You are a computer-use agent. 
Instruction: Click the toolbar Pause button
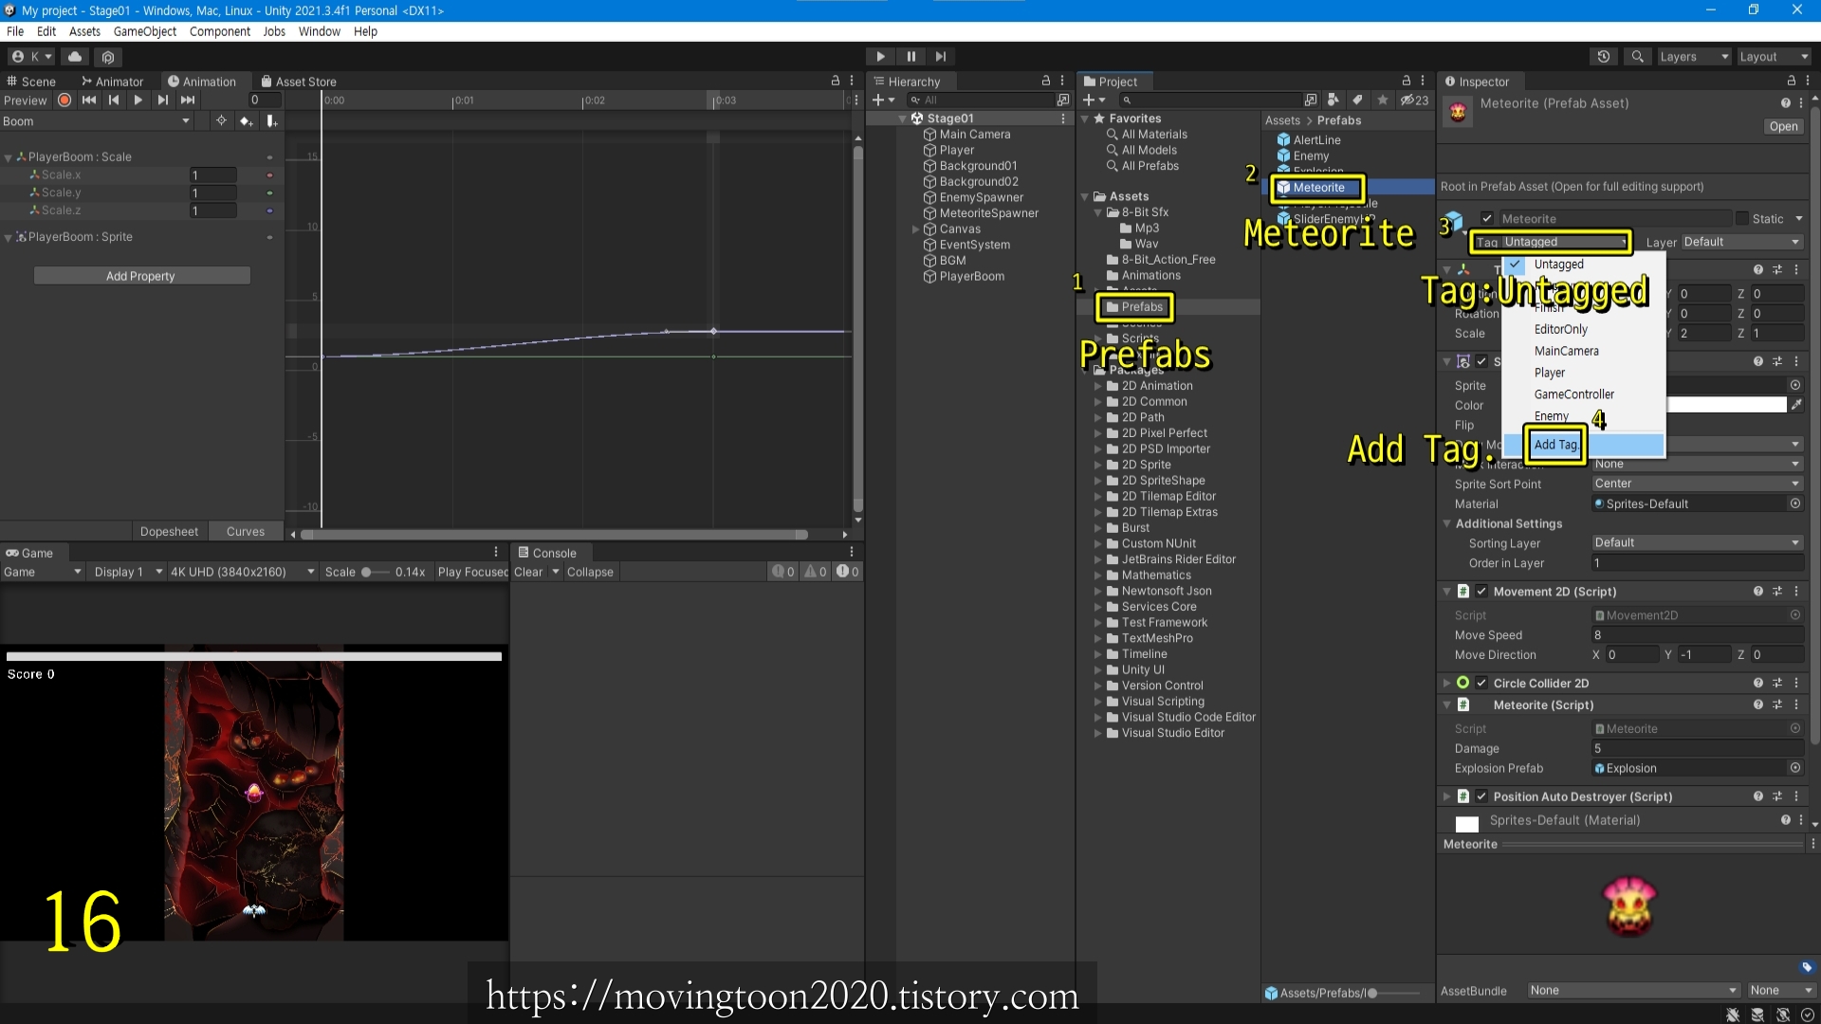pos(910,57)
